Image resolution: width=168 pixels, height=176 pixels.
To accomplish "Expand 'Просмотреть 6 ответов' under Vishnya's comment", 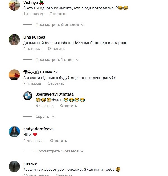I will coord(60,25).
